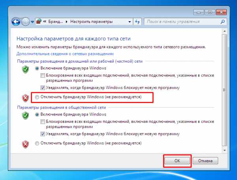Click the Back navigation arrow button
This screenshot has height=180, width=237.
17,21
